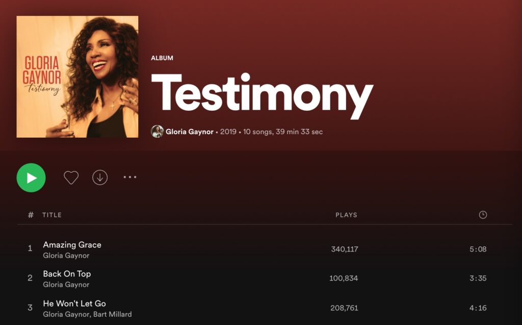This screenshot has height=325, width=522.
Task: Click duration 5:08 of Amazing Grace
Action: (x=478, y=249)
